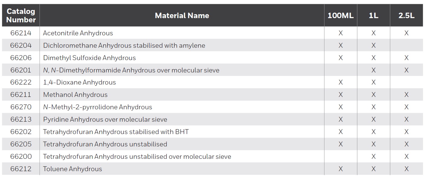Click the 2.5L X for N-Methyl-2-pyrrolidone Anhydrous
Viewport: 434px width, 179px height.
pyautogui.click(x=406, y=107)
